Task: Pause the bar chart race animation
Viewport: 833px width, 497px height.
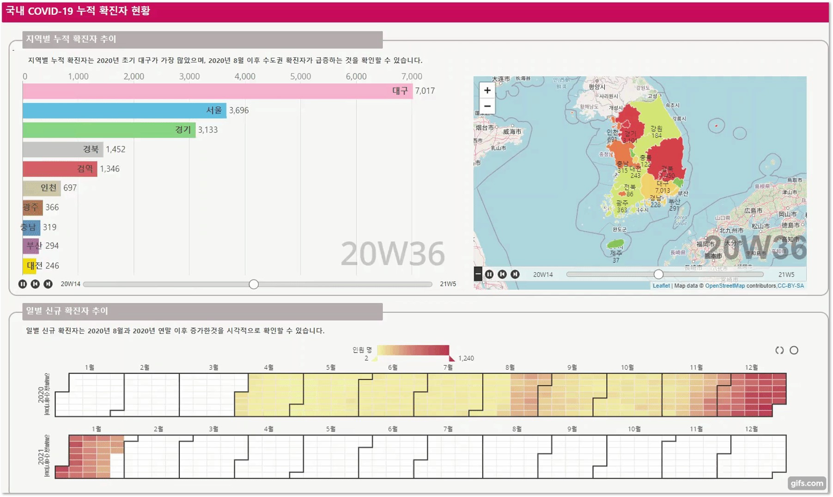Action: tap(22, 284)
